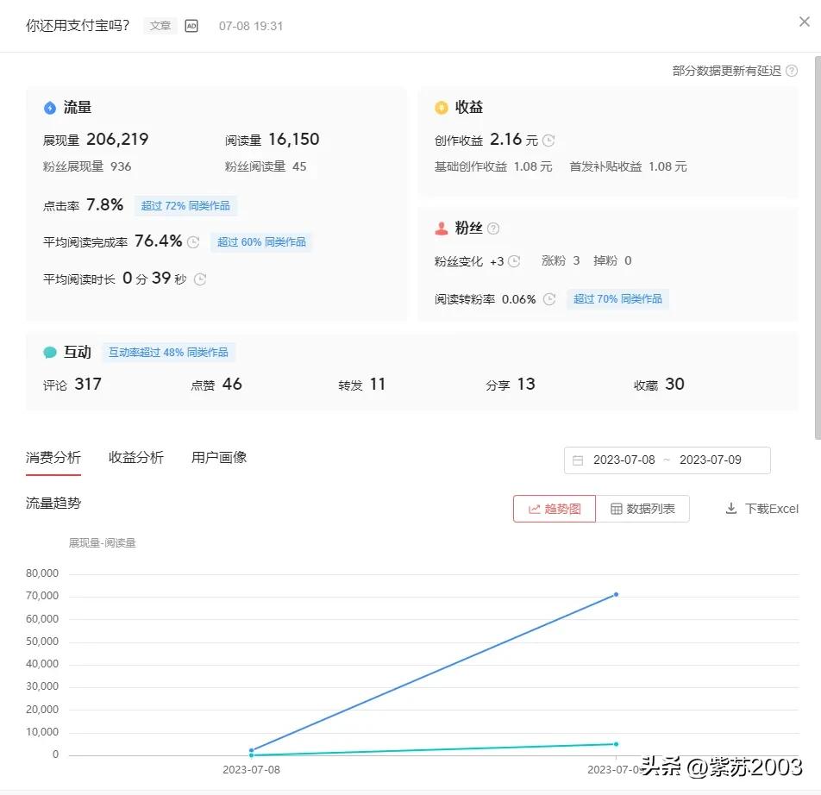Select the 趋势图 view mode
This screenshot has height=795, width=821.
coord(554,509)
